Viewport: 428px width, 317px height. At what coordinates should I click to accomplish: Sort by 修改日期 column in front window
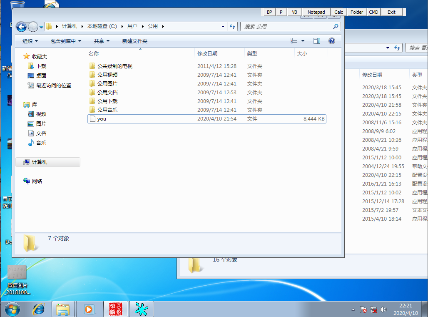(x=219, y=54)
